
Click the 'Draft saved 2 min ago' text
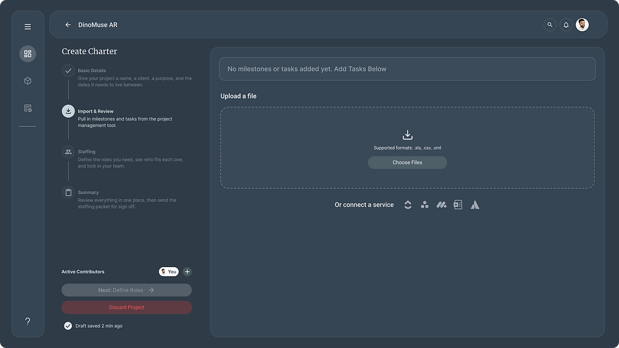(99, 326)
